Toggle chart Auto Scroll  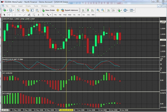(x=108, y=10)
